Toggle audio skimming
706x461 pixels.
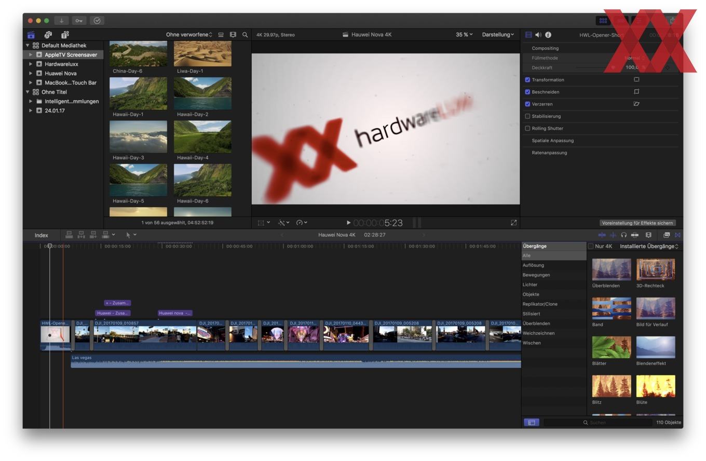pyautogui.click(x=613, y=235)
